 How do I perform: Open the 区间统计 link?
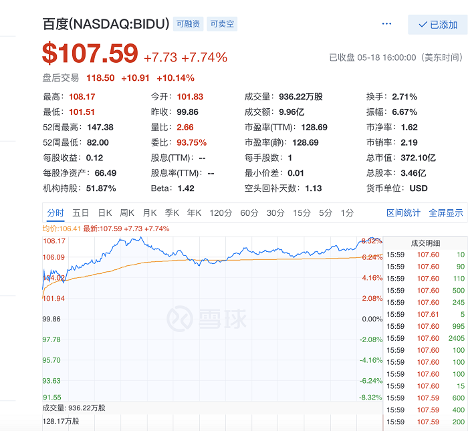(x=403, y=213)
